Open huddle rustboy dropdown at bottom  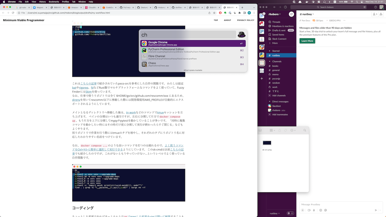(274, 213)
